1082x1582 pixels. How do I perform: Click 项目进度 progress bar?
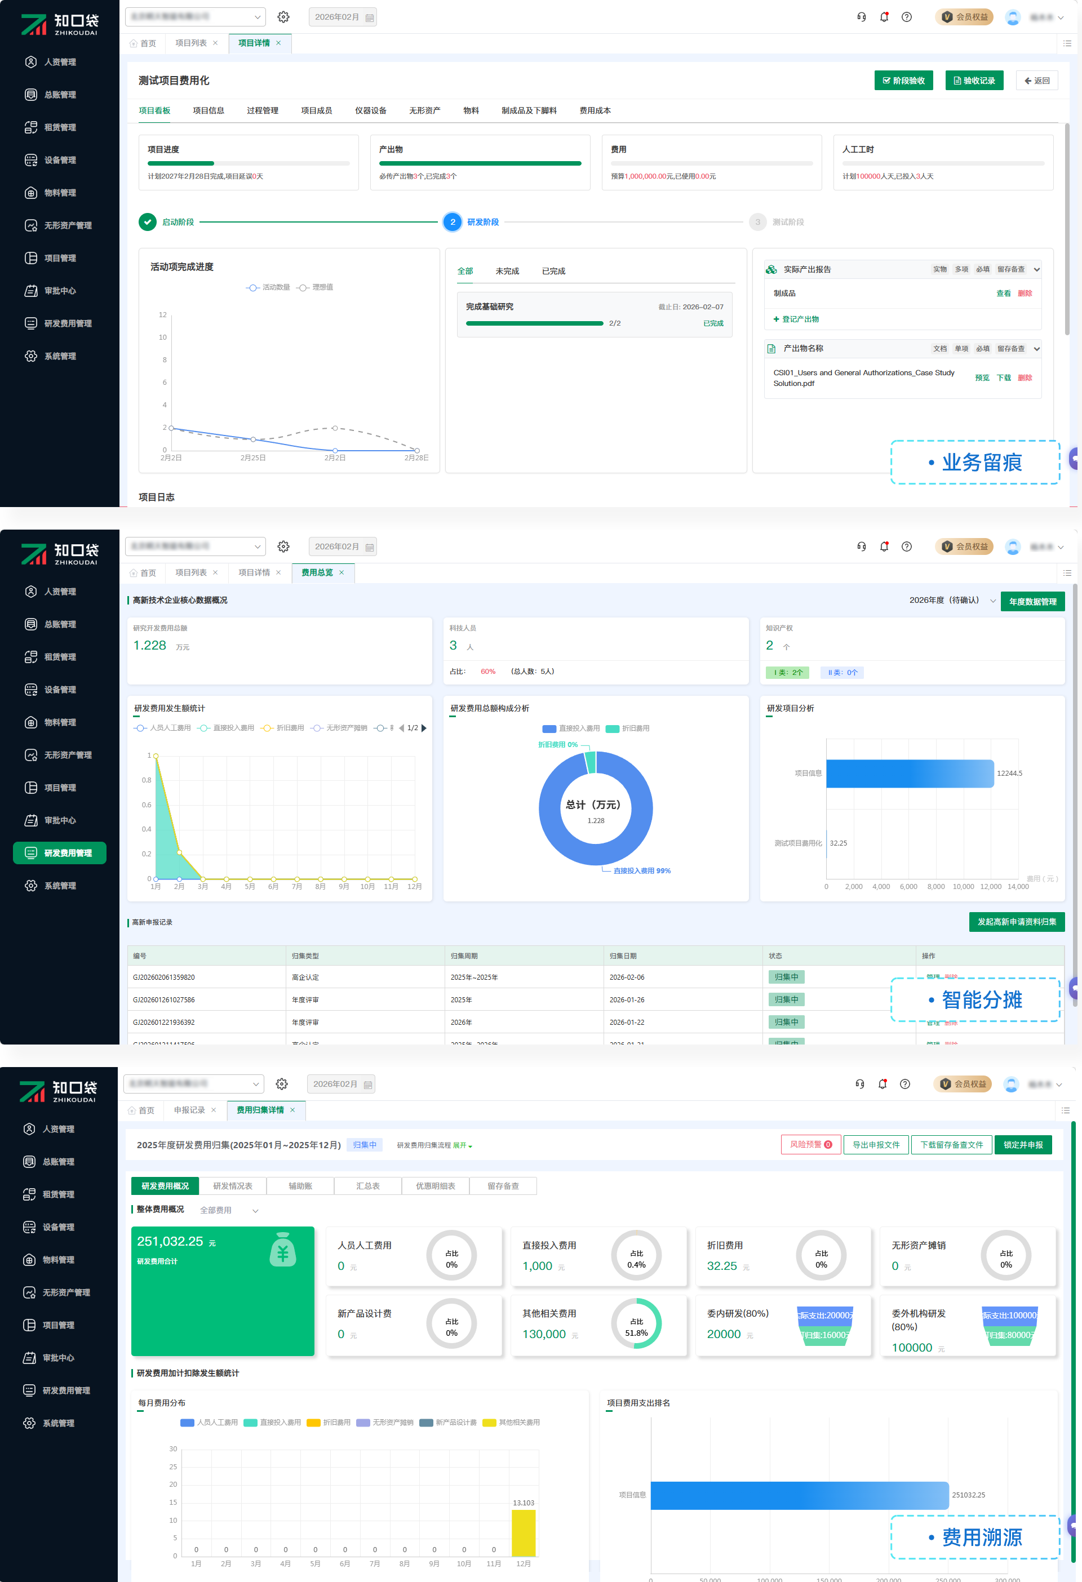(249, 163)
